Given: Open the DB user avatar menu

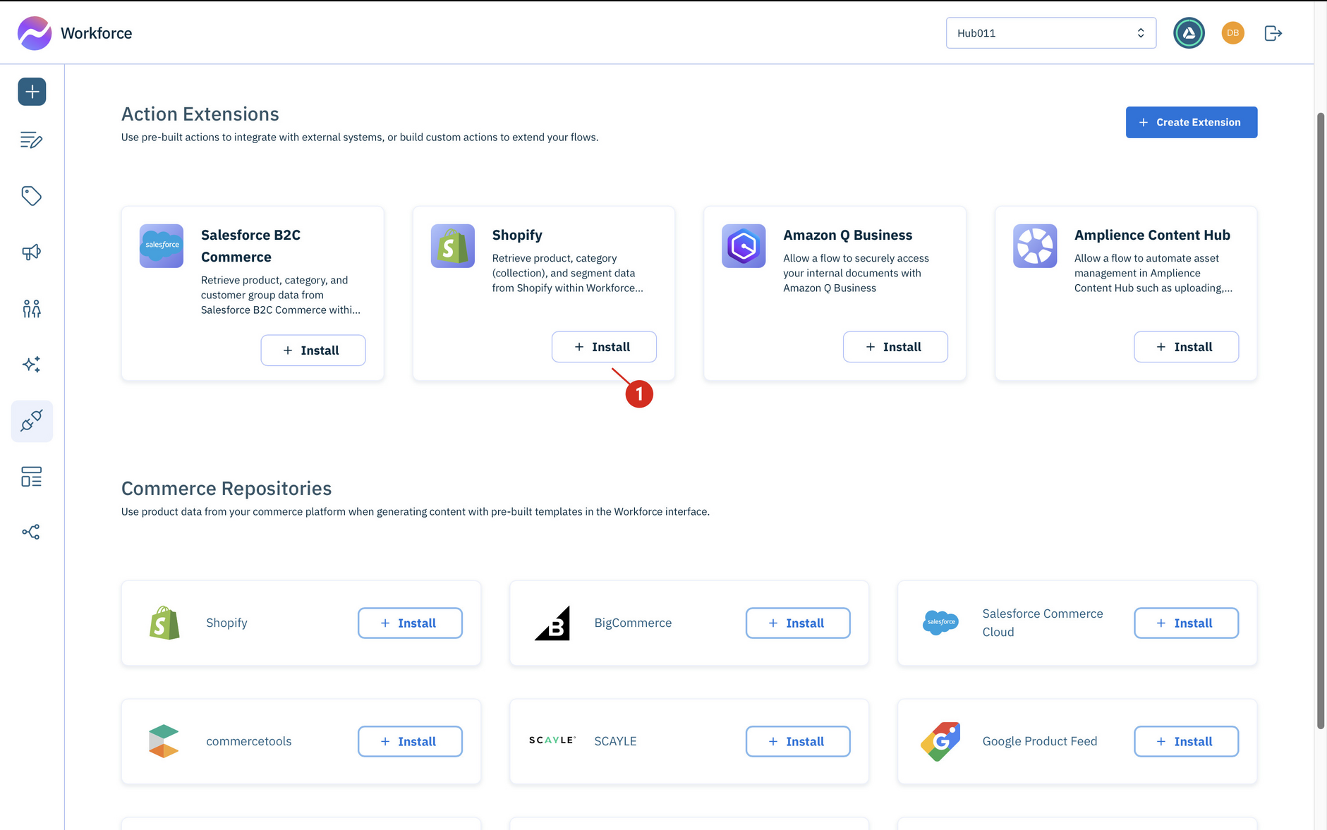Looking at the screenshot, I should click(1232, 32).
